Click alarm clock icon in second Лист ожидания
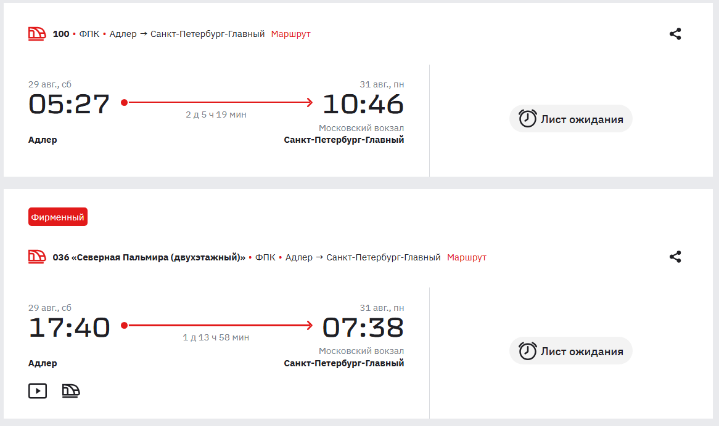This screenshot has width=719, height=426. (527, 351)
